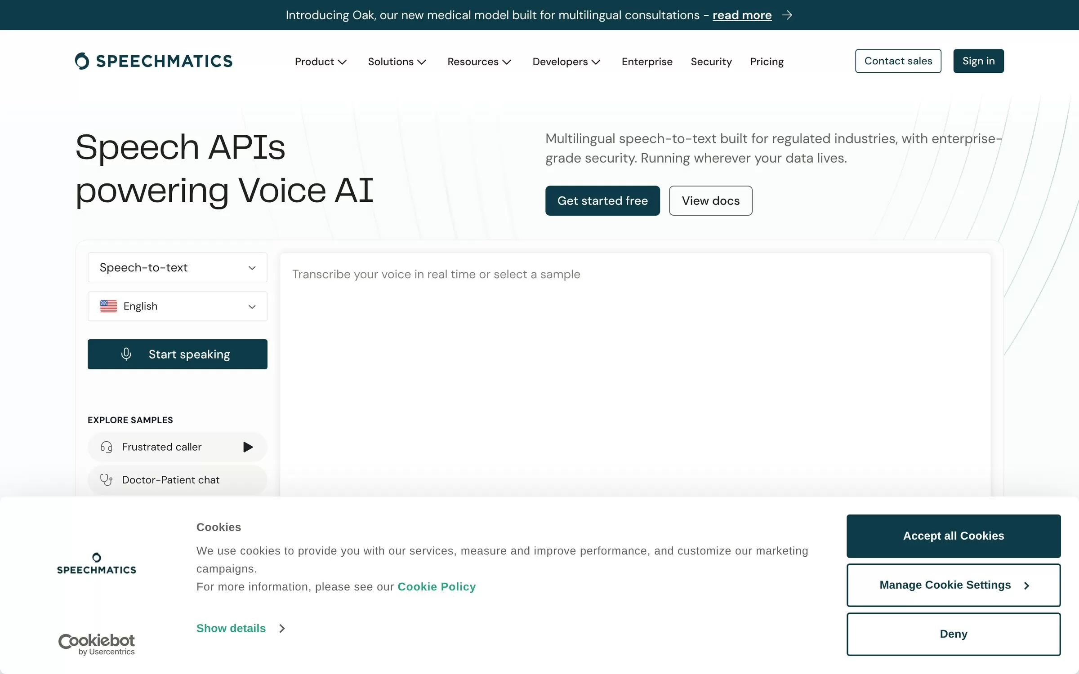Click the headset icon for Frustrated caller

pyautogui.click(x=107, y=447)
